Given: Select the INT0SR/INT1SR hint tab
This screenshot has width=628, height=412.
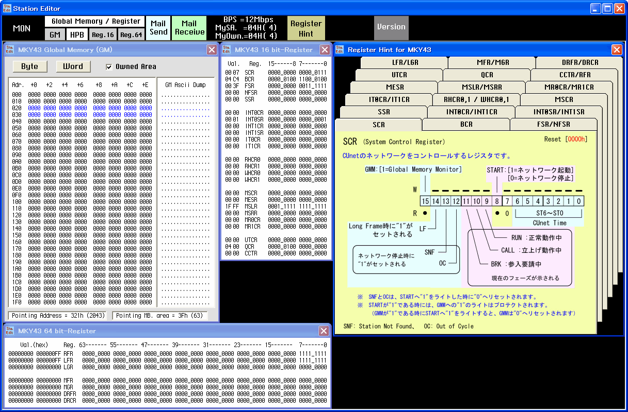Looking at the screenshot, I should point(559,112).
